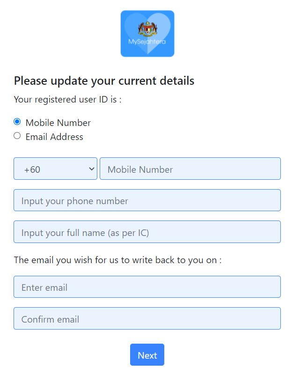Focus the "Enter email" text field
This screenshot has height=368, width=286.
point(147,287)
